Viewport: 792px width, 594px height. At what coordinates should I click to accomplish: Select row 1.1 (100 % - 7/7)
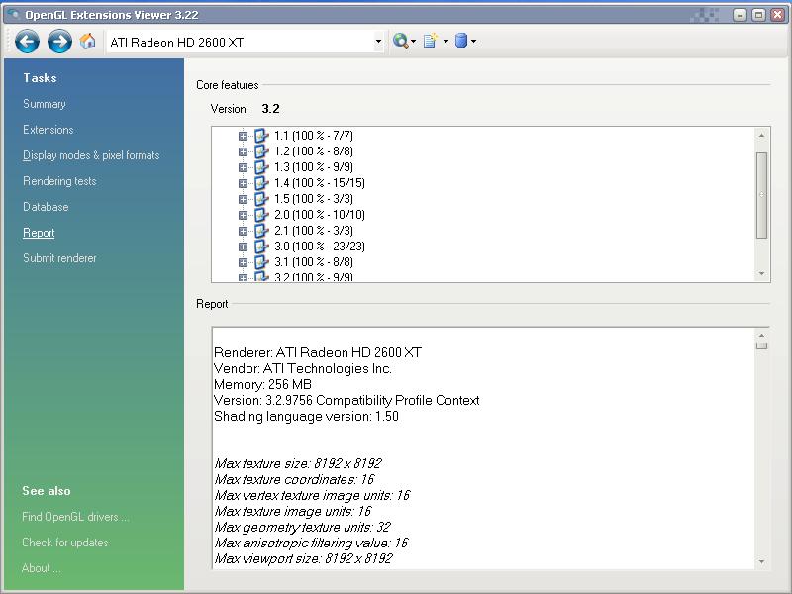pos(314,136)
